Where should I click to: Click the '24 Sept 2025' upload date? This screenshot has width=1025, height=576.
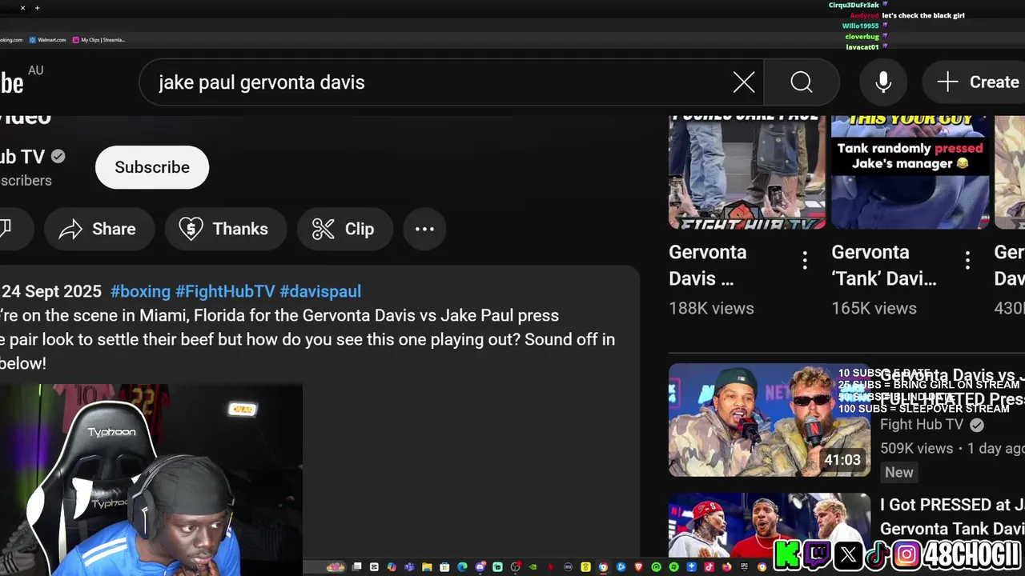[x=51, y=291]
